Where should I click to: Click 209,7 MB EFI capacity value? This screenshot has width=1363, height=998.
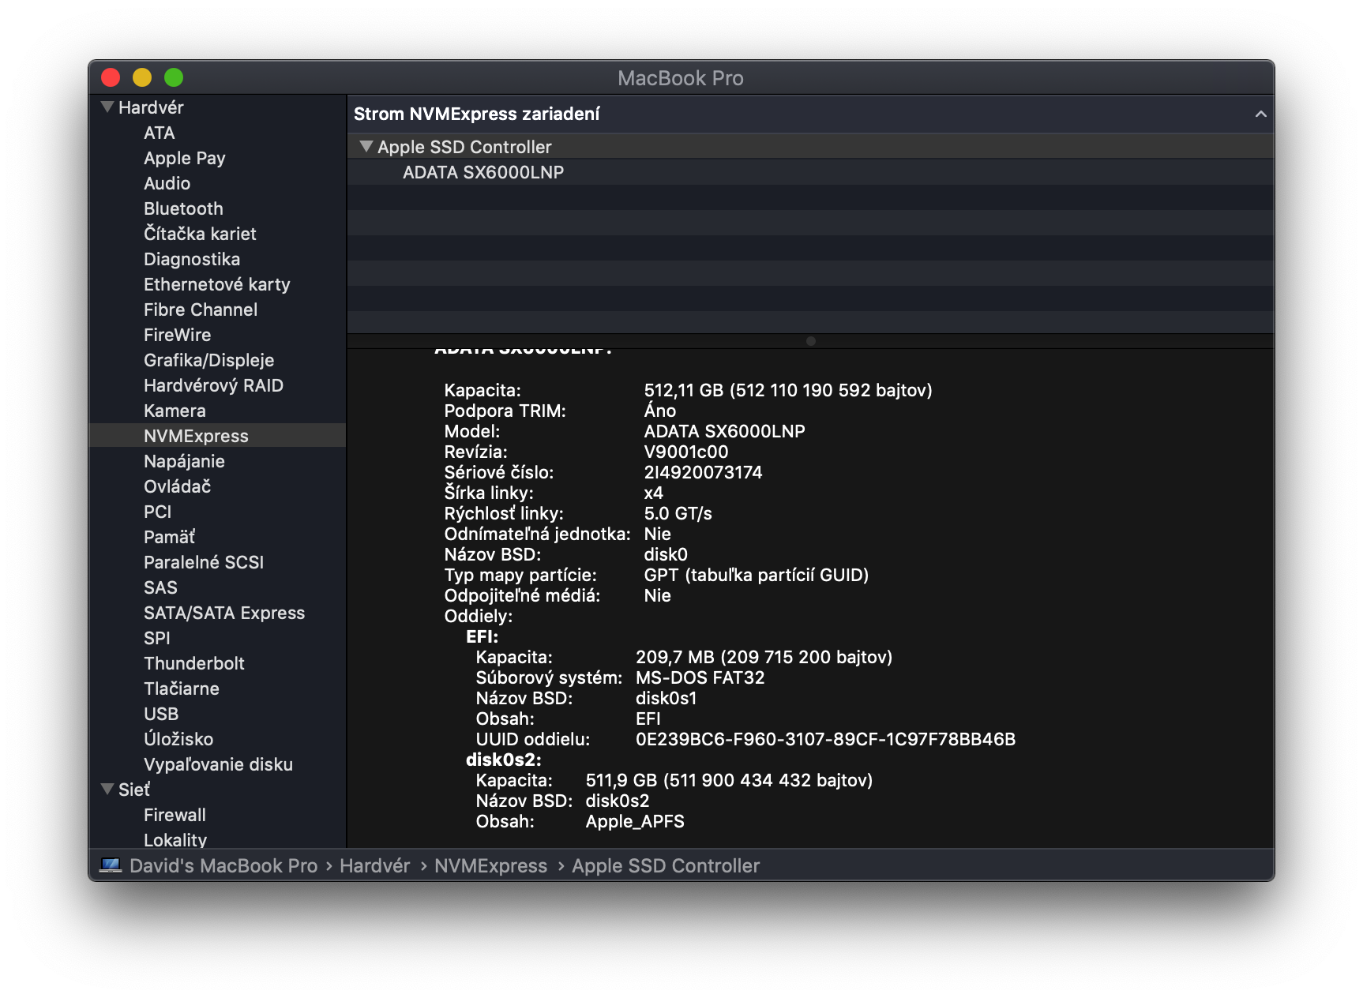[764, 657]
